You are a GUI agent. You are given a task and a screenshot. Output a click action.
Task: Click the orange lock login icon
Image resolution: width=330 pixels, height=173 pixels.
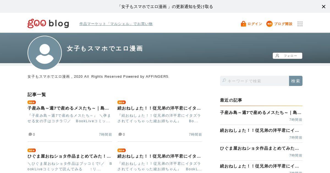coord(243,24)
